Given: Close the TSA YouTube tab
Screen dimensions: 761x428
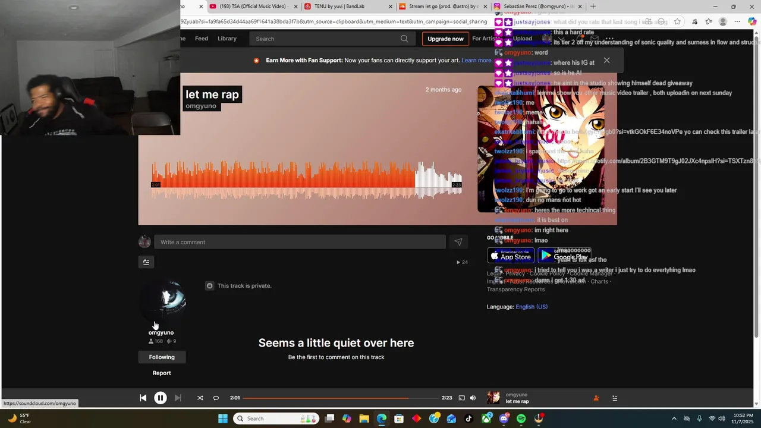Looking at the screenshot, I should click(x=295, y=7).
